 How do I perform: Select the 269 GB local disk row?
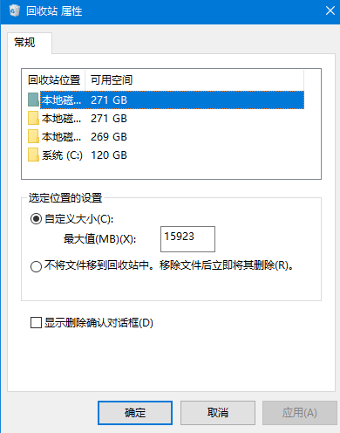point(166,137)
